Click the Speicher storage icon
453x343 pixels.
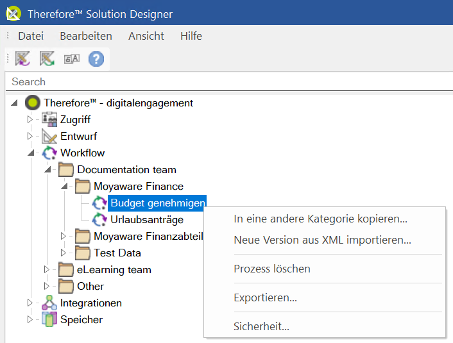pos(49,320)
